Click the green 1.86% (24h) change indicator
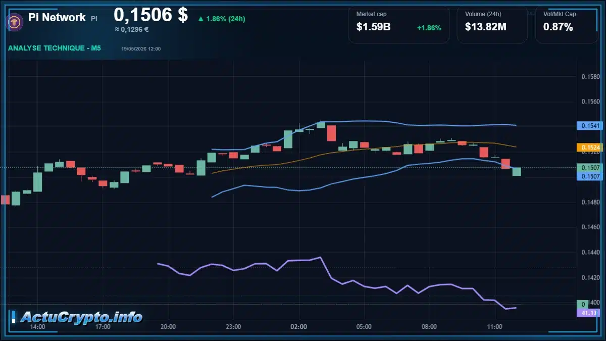Image resolution: width=606 pixels, height=341 pixels. click(x=222, y=19)
